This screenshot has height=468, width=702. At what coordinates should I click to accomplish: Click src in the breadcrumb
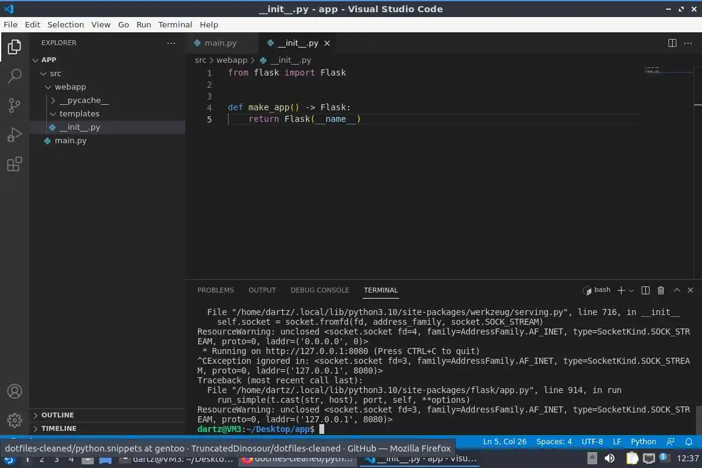coord(200,60)
